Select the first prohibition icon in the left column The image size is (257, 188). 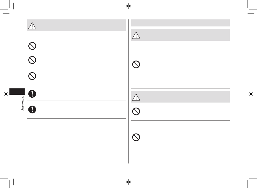[32, 46]
